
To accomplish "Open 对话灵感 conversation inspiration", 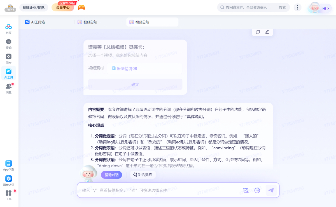I will coord(143,175).
